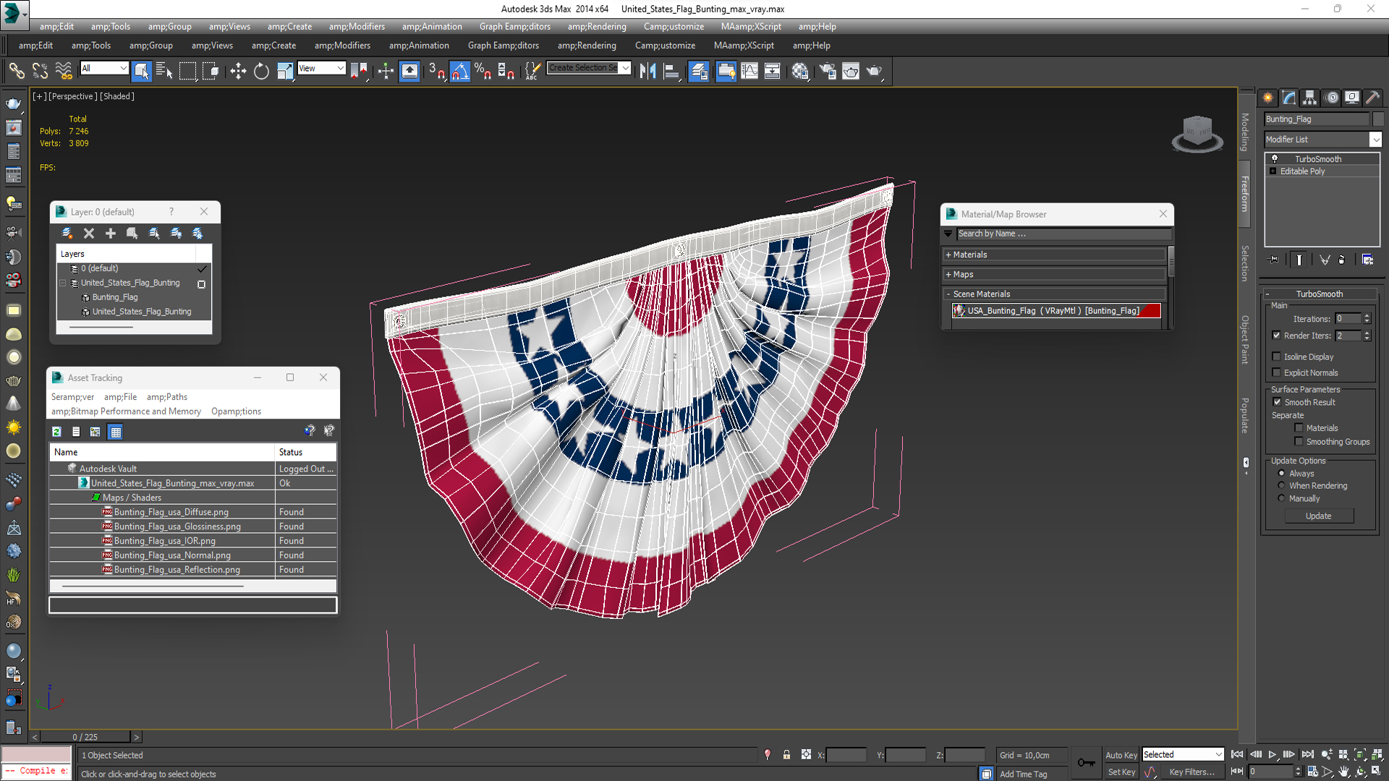Open the amp;Animation menu in top bar
The image size is (1389, 781).
point(432,27)
